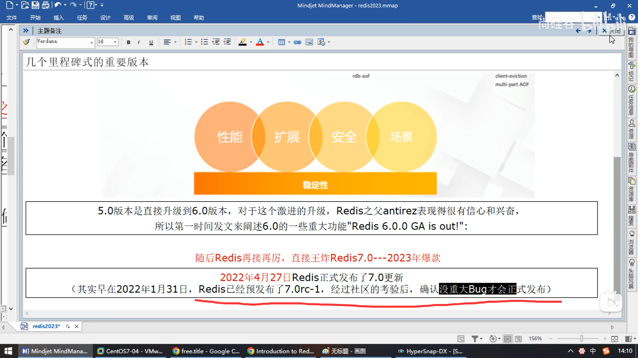Click the format painter brush icon
The image size is (638, 358).
[26, 42]
